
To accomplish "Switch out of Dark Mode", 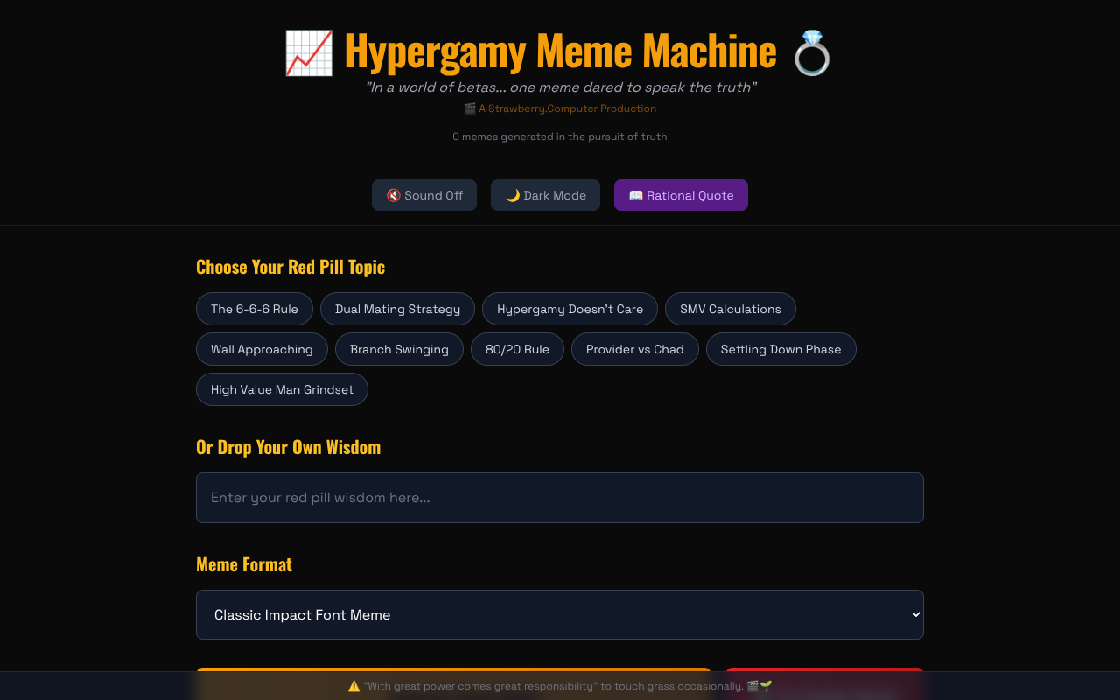I will point(545,195).
